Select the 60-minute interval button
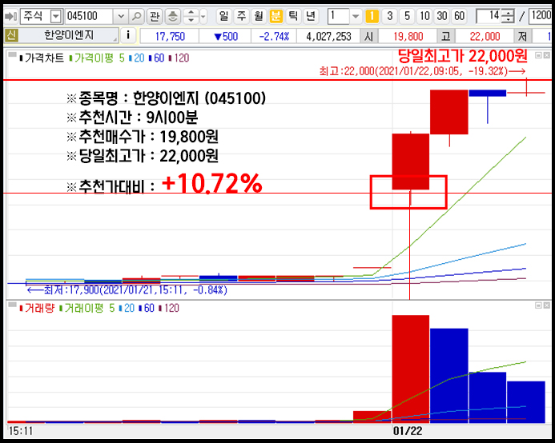This screenshot has height=443, width=555. click(459, 16)
